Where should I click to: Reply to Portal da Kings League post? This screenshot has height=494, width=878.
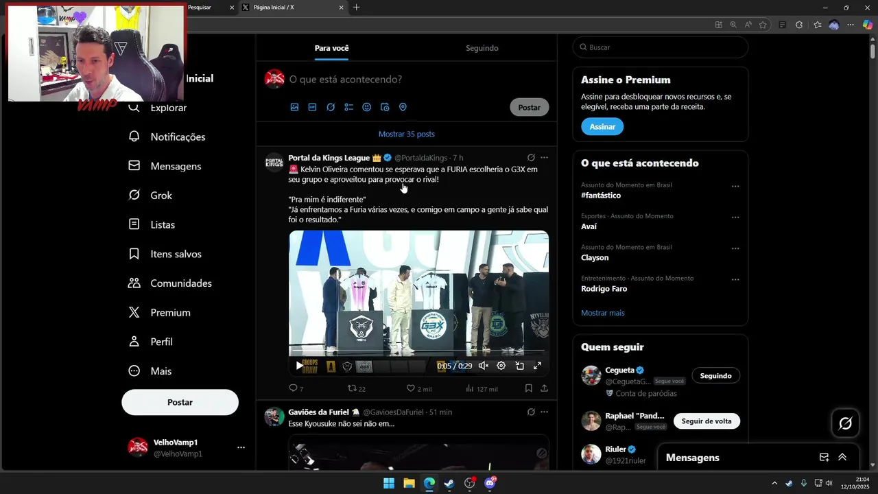tap(296, 388)
